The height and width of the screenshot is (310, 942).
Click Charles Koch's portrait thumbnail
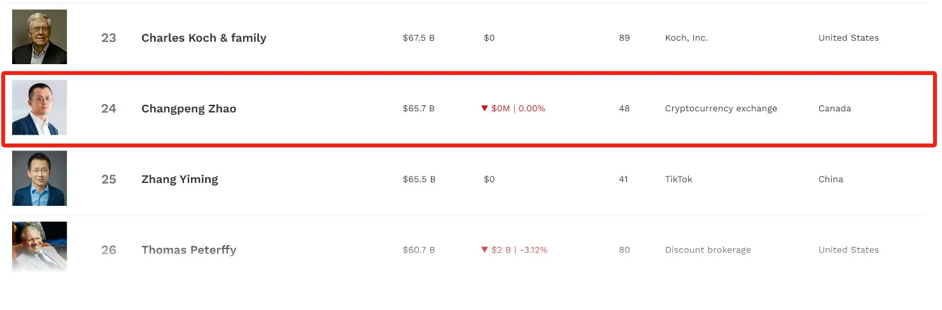[x=39, y=37]
